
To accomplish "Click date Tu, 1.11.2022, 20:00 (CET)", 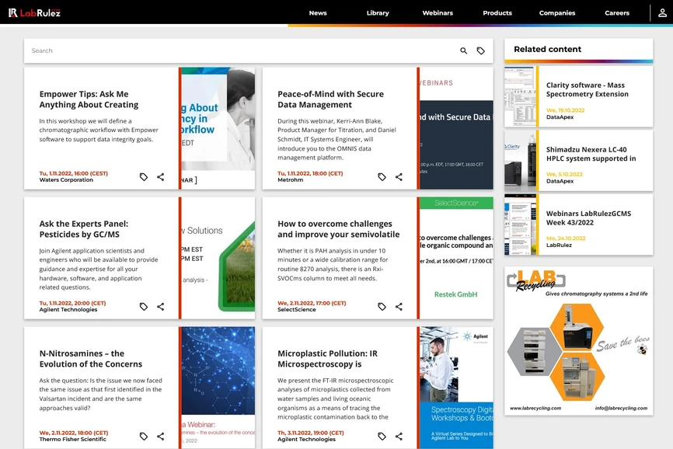I will tap(72, 303).
